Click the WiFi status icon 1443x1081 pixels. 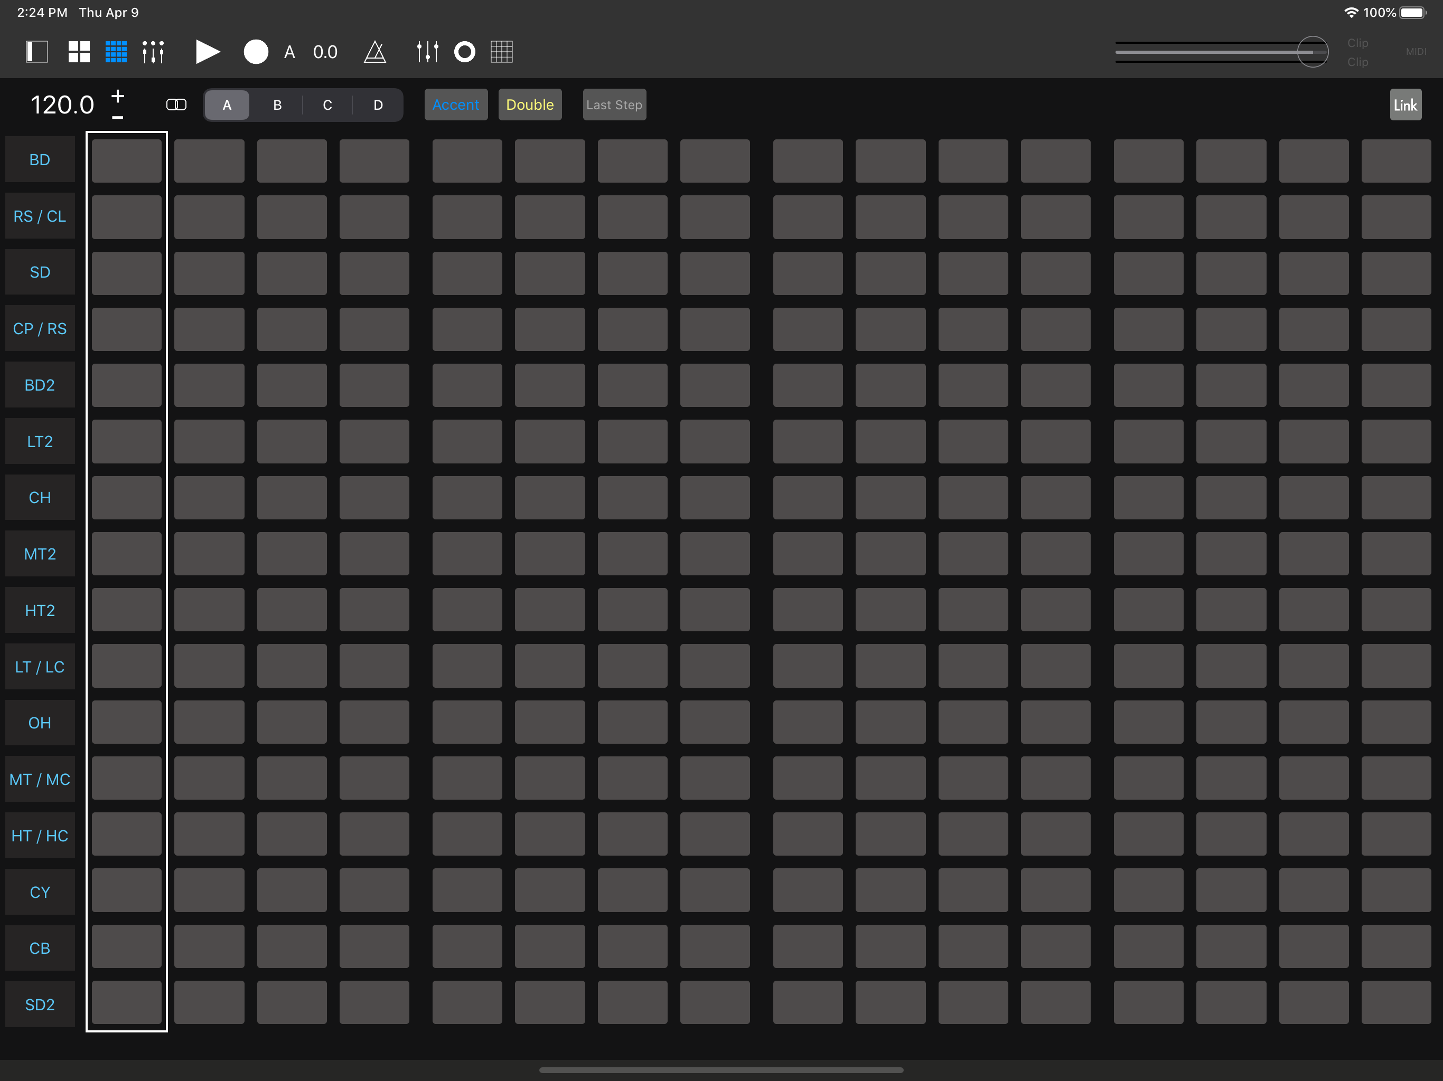pos(1351,12)
